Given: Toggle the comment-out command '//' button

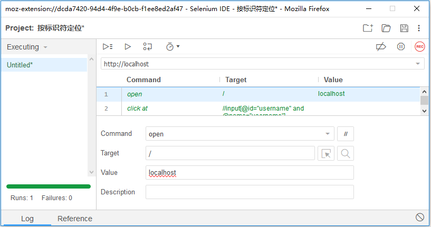Looking at the screenshot, I should 346,134.
